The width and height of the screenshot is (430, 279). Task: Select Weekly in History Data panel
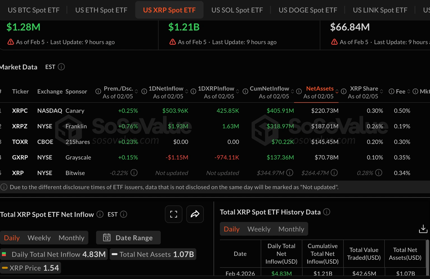tap(259, 229)
